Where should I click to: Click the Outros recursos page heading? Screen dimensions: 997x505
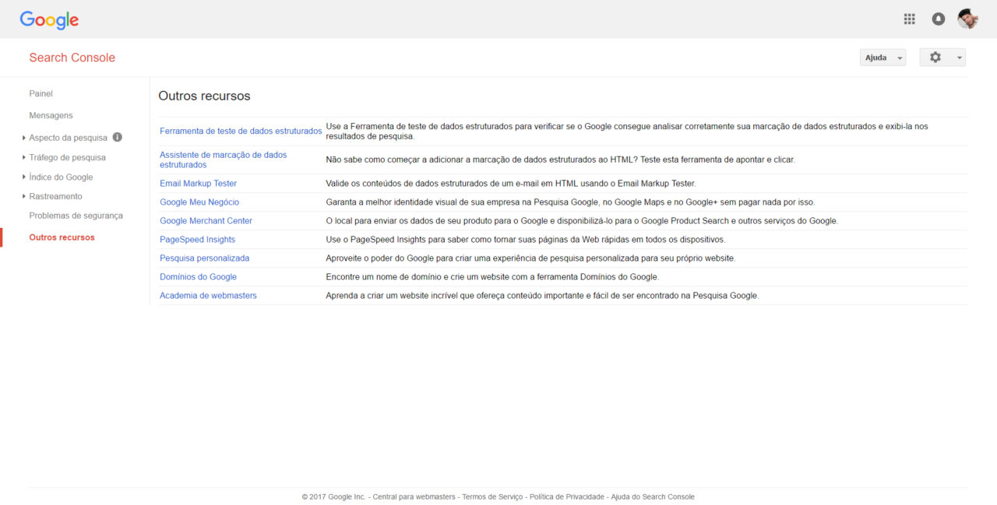coord(204,96)
